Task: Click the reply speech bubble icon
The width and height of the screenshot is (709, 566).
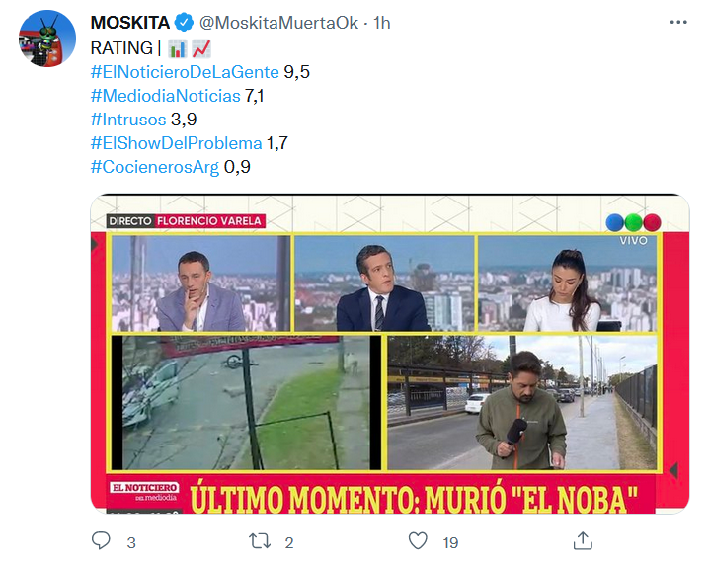Action: click(101, 540)
